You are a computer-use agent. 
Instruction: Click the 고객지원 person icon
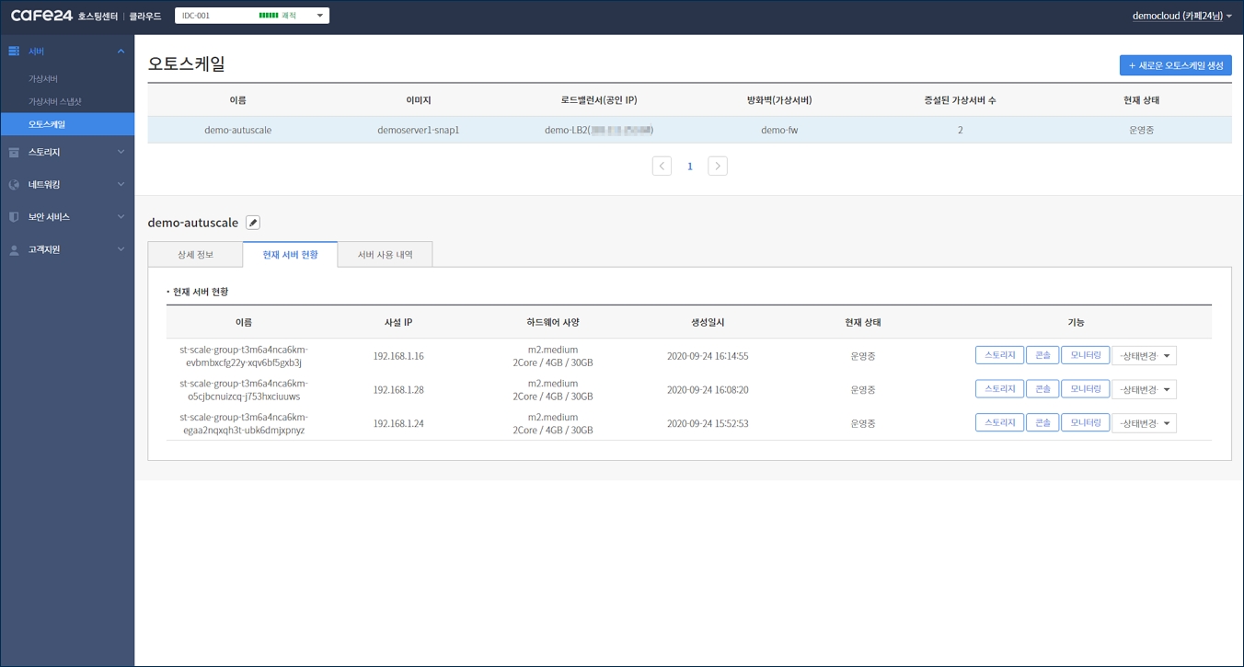point(14,250)
